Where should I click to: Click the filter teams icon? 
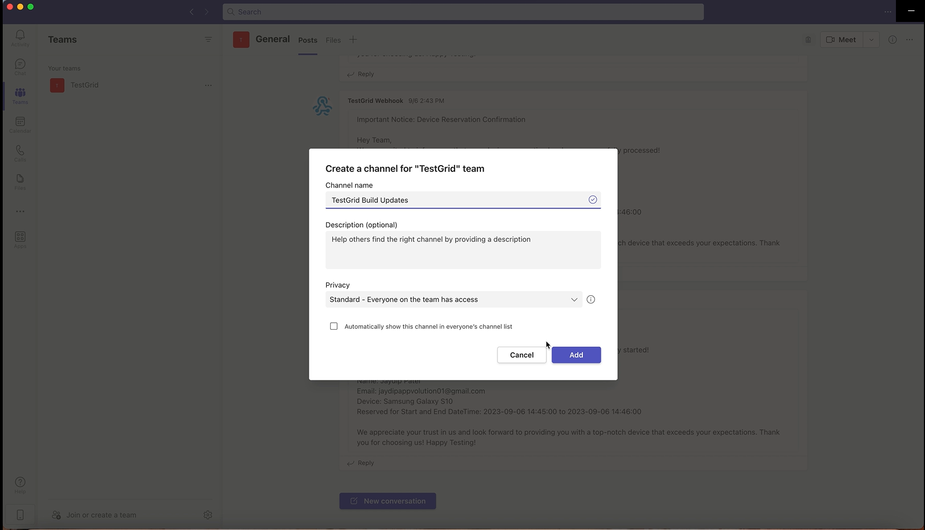click(208, 40)
